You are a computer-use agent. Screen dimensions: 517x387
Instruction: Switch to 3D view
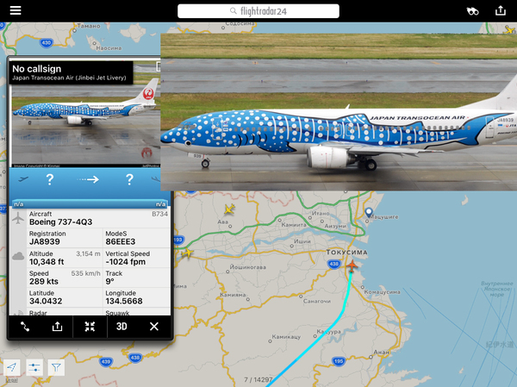(121, 327)
